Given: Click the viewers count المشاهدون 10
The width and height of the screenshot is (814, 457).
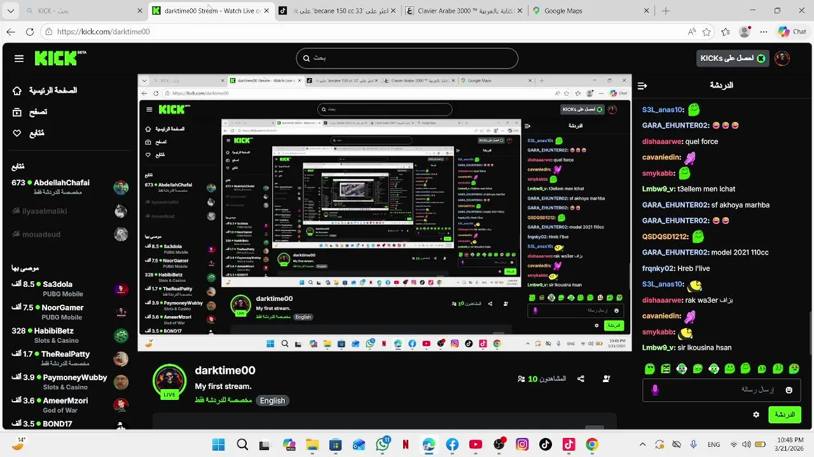Looking at the screenshot, I should [542, 379].
